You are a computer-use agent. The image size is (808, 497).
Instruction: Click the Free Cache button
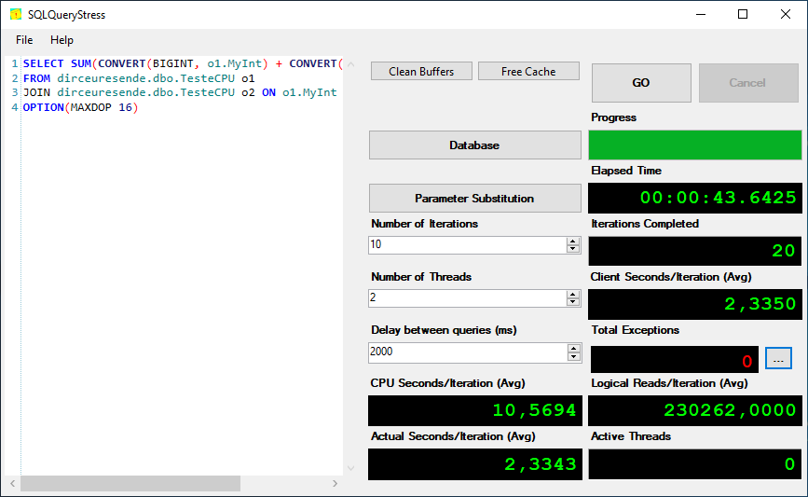pyautogui.click(x=528, y=72)
